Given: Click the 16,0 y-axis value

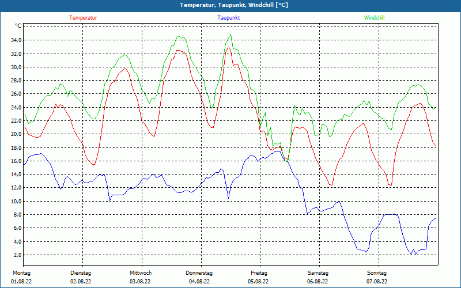Looking at the screenshot, I should click(x=16, y=161).
